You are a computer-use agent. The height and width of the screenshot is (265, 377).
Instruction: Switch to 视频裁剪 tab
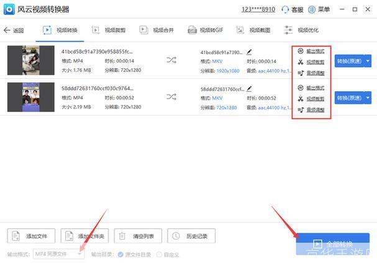click(109, 30)
